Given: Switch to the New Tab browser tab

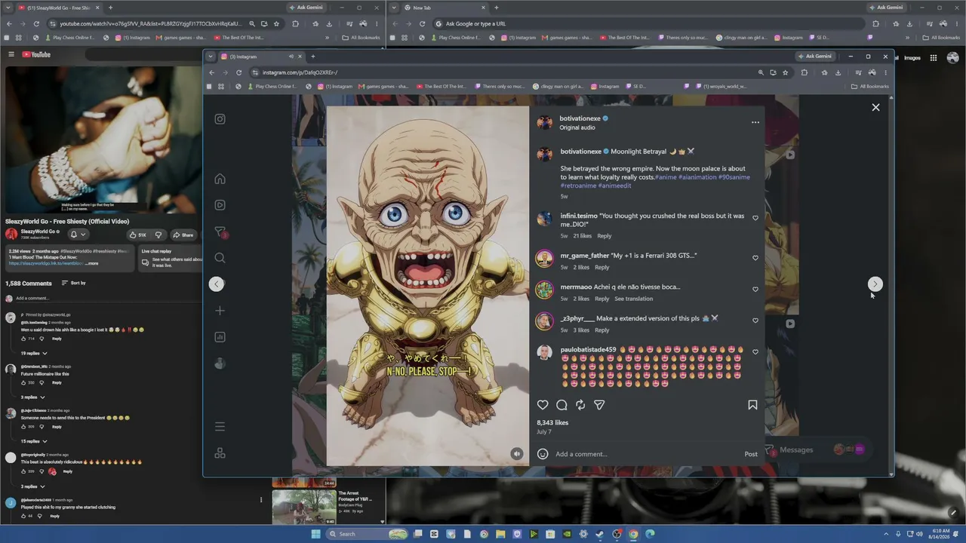Looking at the screenshot, I should click(445, 8).
